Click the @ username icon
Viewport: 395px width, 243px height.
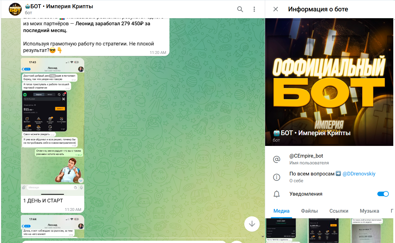pyautogui.click(x=277, y=159)
